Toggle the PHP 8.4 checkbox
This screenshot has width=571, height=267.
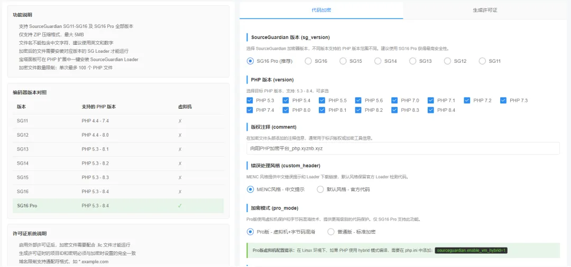431,110
